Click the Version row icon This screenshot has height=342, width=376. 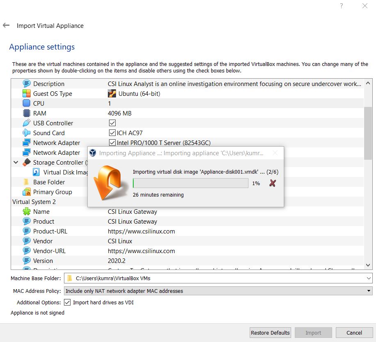[x=26, y=260]
